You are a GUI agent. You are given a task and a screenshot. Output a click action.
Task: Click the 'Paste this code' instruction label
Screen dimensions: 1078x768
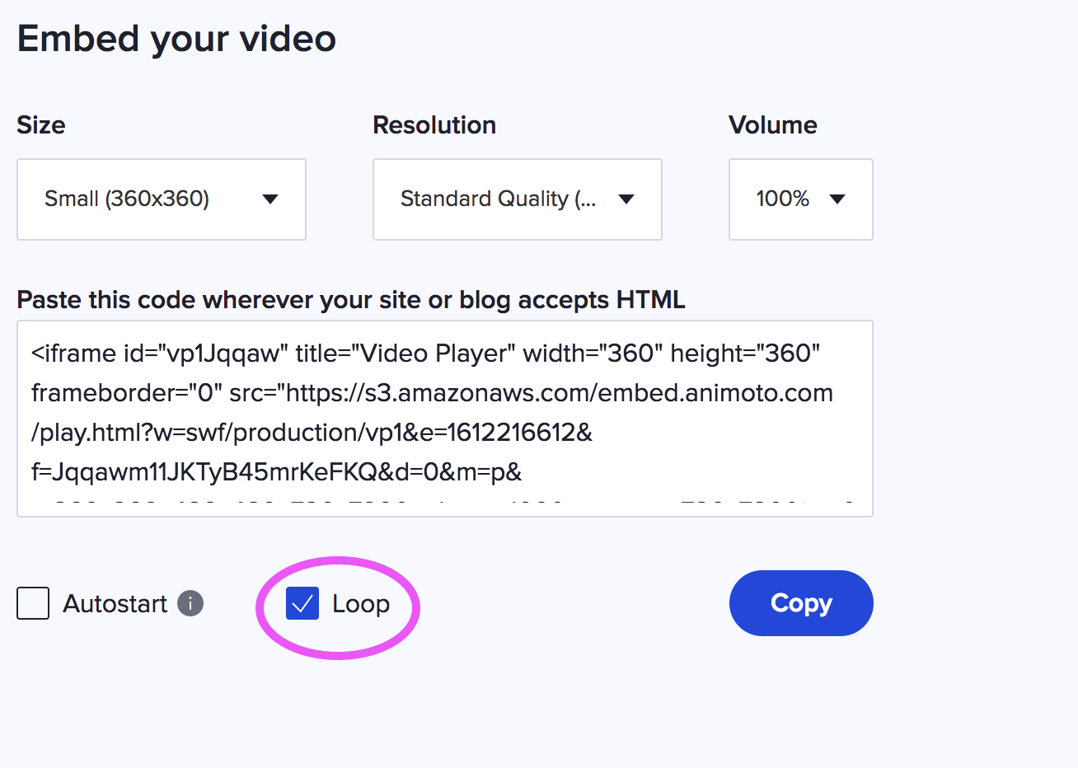tap(351, 300)
